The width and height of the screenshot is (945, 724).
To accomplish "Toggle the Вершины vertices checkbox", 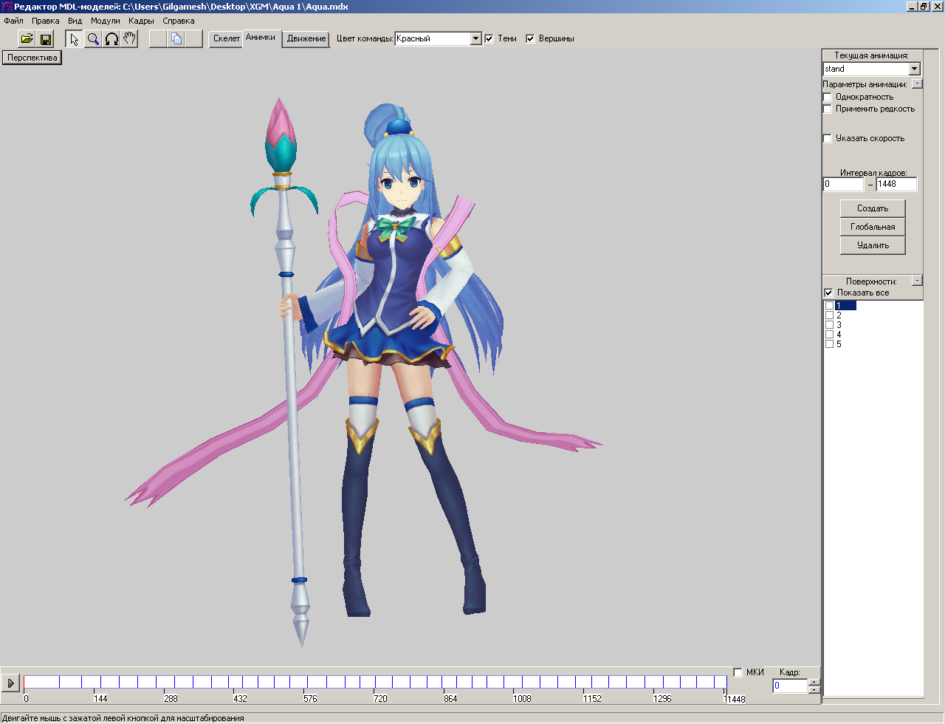I will pos(530,38).
